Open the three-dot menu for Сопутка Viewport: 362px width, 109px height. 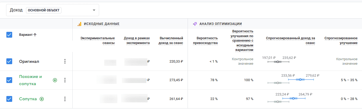tap(65, 99)
